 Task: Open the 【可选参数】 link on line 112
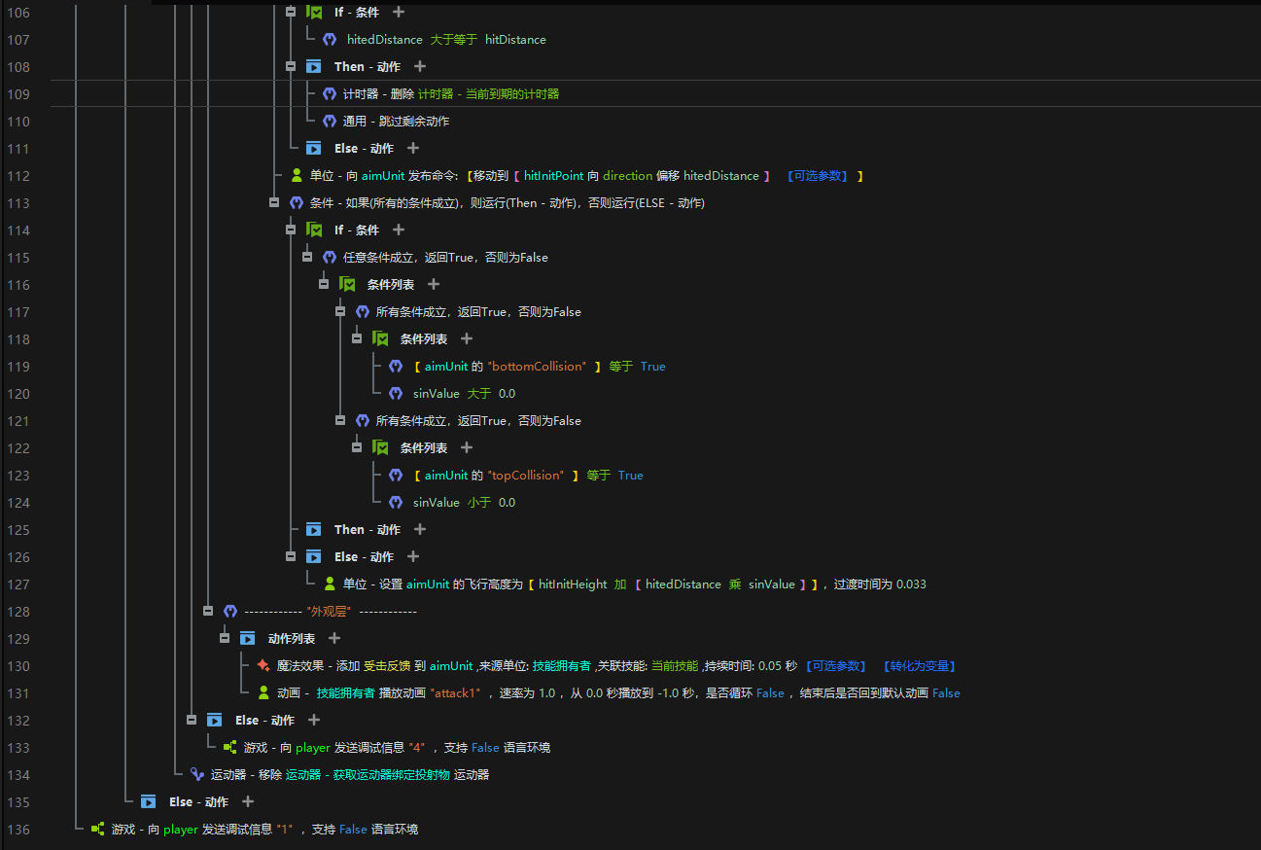(x=818, y=176)
